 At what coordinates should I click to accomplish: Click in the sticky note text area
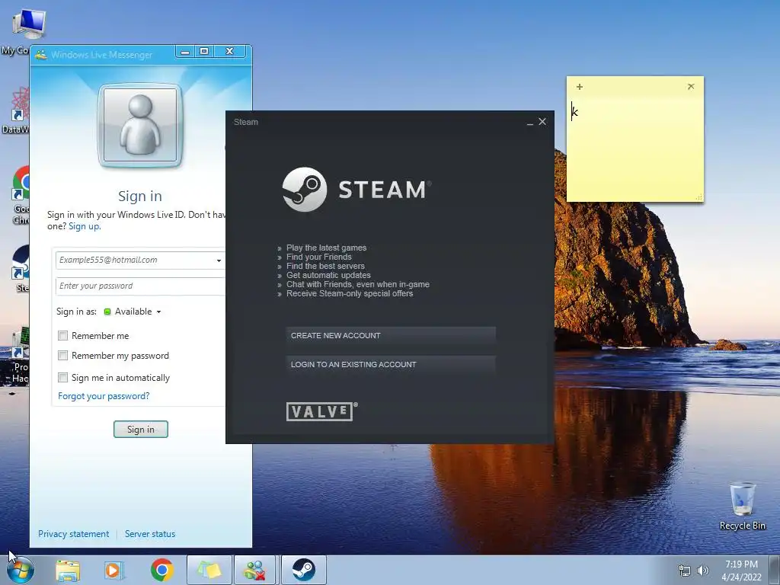(635, 149)
